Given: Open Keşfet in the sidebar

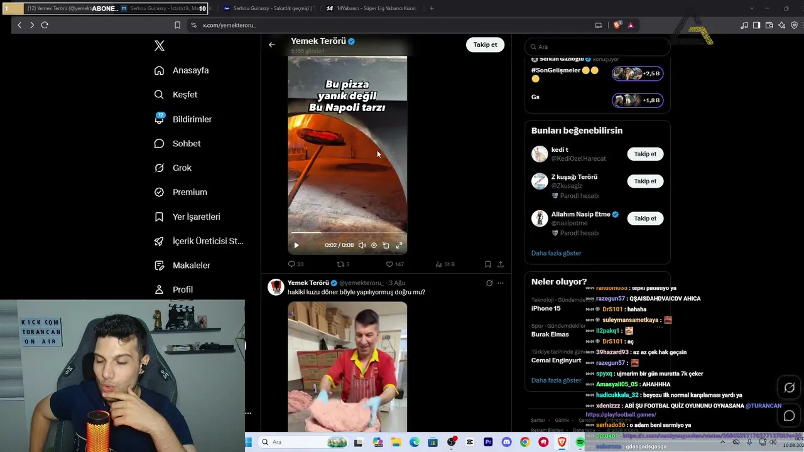Looking at the screenshot, I should click(176, 95).
